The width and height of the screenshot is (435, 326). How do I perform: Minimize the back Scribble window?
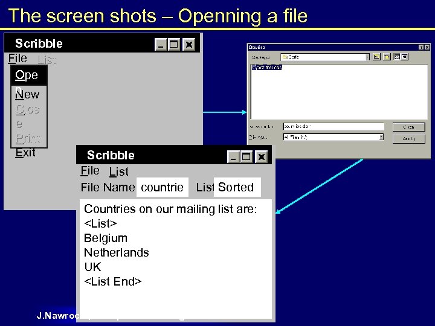pyautogui.click(x=161, y=44)
